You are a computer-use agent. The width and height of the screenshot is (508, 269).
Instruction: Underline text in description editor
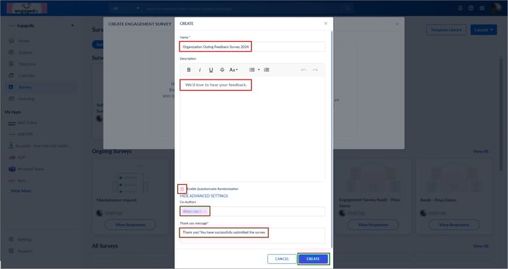pyautogui.click(x=211, y=70)
